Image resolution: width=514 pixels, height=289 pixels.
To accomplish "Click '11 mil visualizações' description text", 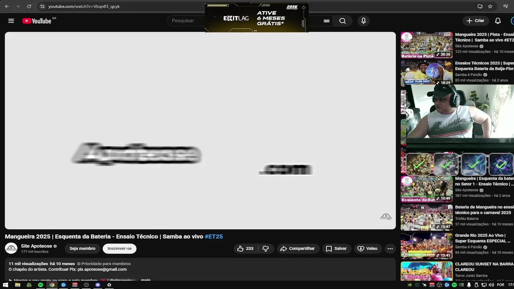I will point(29,264).
